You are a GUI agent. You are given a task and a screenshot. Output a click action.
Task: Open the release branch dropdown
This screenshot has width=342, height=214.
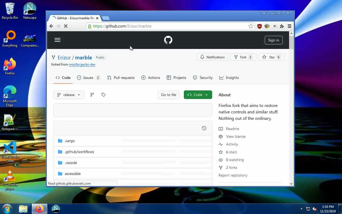point(69,95)
